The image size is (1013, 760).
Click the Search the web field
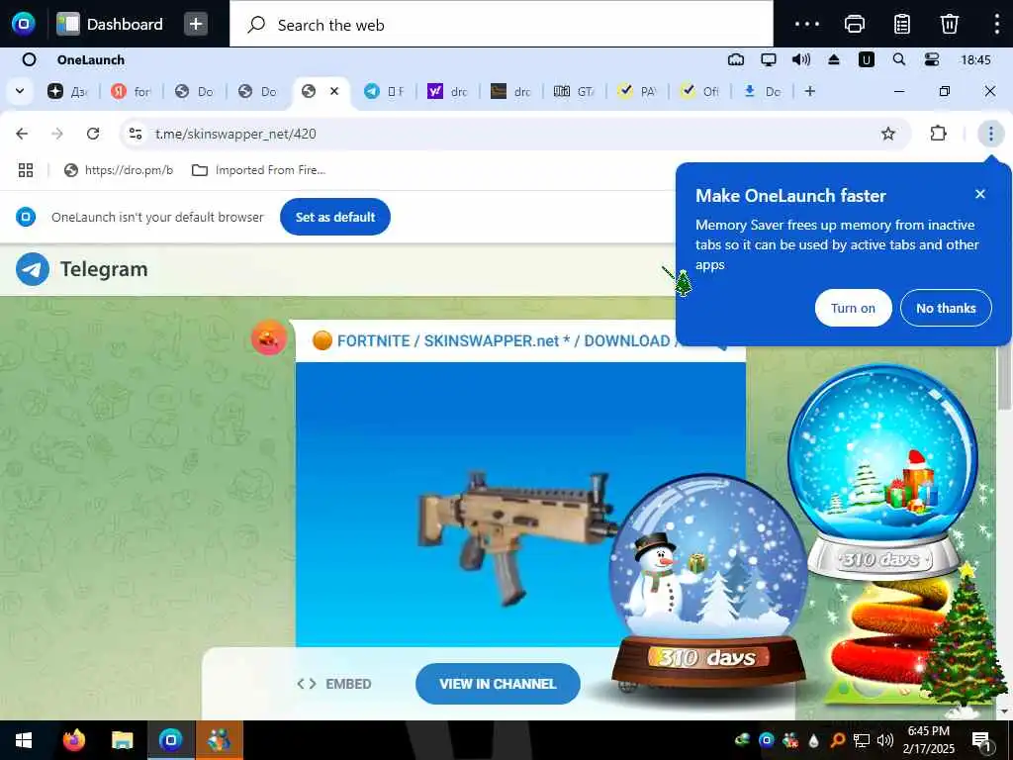coord(502,25)
